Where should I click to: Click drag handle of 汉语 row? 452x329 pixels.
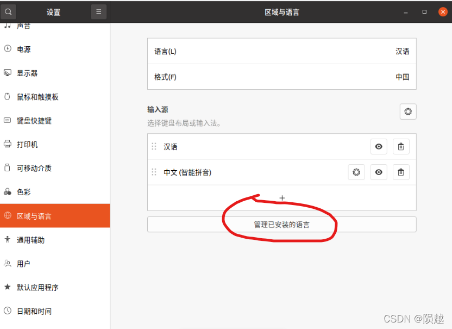(x=154, y=147)
